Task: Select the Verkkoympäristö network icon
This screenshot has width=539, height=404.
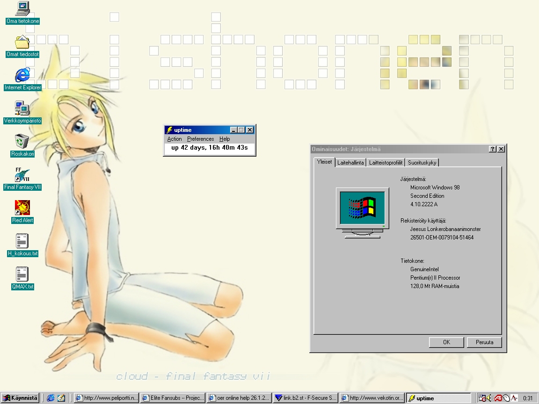Action: click(22, 108)
